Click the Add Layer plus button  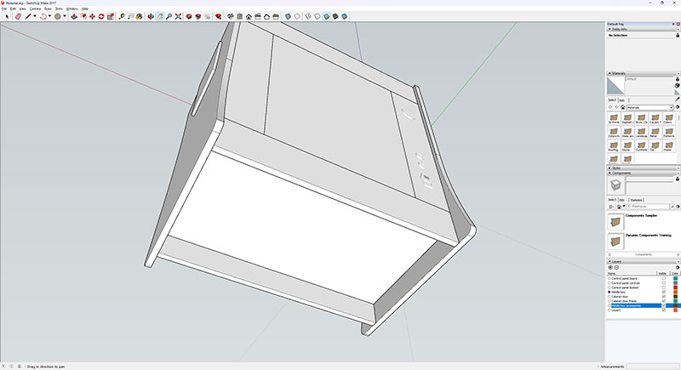[610, 268]
